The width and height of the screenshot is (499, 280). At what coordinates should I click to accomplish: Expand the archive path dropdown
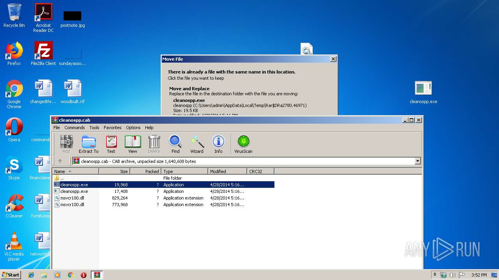click(x=418, y=161)
